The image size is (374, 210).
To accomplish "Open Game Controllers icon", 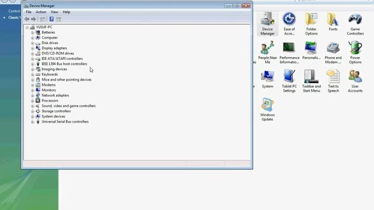I will pos(355,24).
